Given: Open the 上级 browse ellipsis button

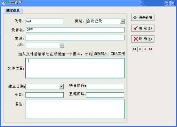Looking at the screenshot, I should (x=62, y=45).
